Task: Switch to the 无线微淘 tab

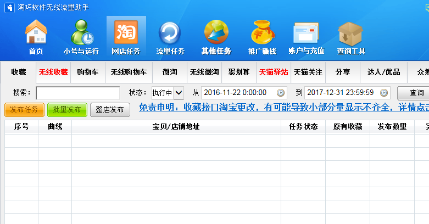Action: (204, 72)
